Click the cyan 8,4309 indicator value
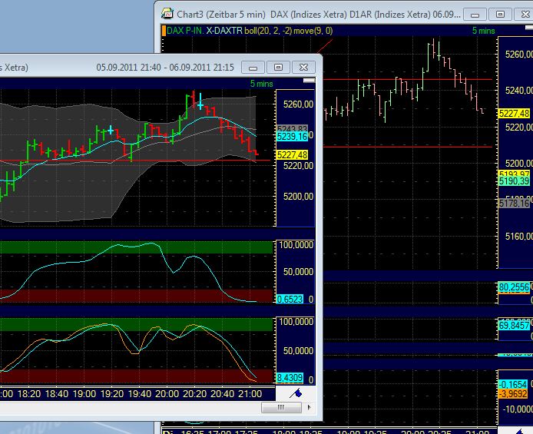 (290, 378)
